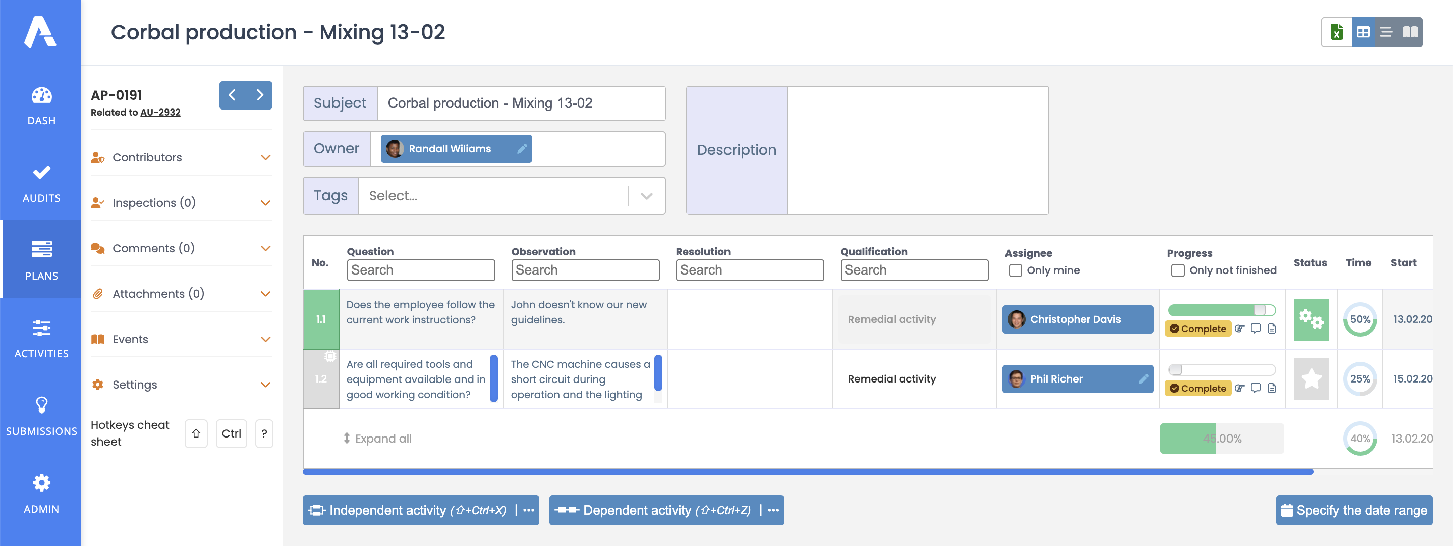Open the comment bubble icon on row 1.1
Viewport: 1453px width, 546px height.
(x=1255, y=329)
